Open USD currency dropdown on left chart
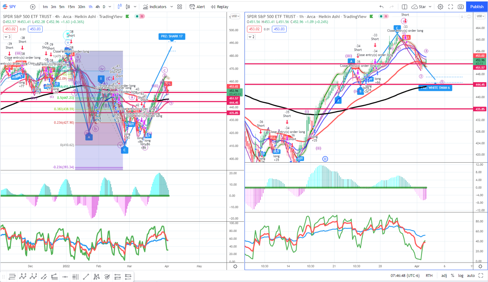 [x=236, y=16]
